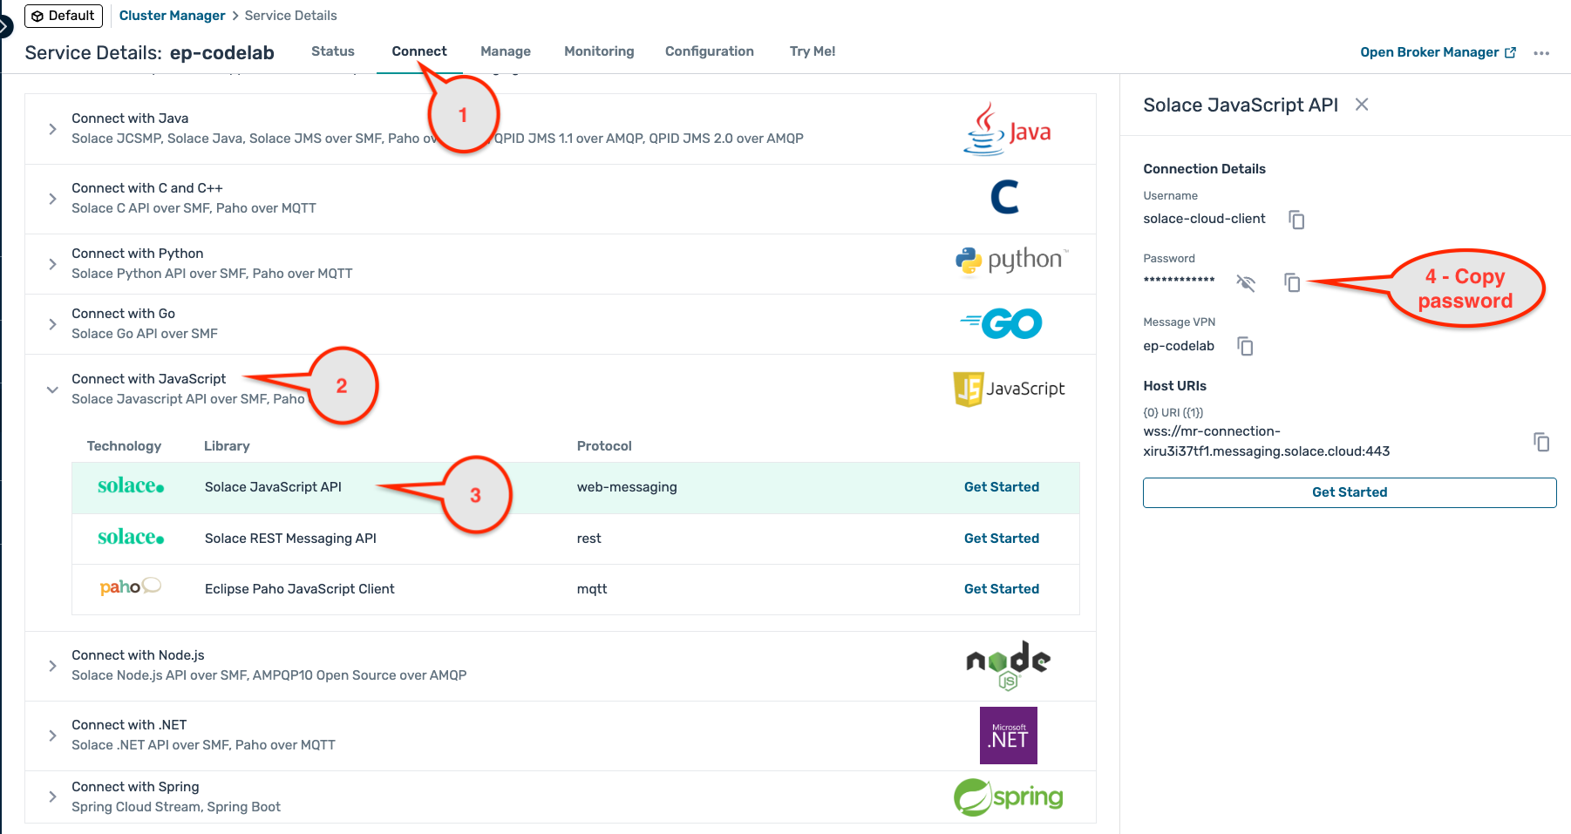The width and height of the screenshot is (1571, 834).
Task: Switch to the Monitoring tab
Action: click(x=599, y=51)
